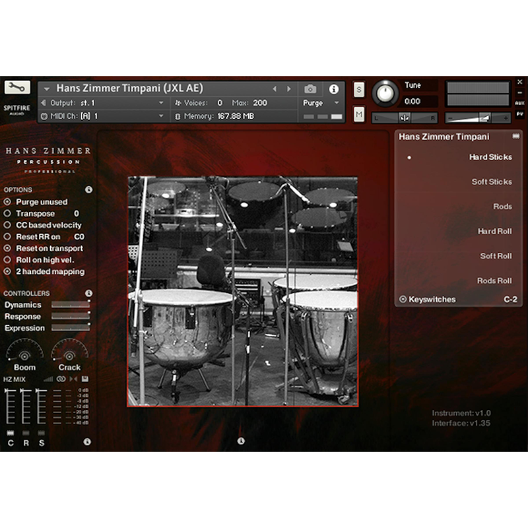Image resolution: width=528 pixels, height=528 pixels.
Task: Toggle Reset on transport option
Action: (7, 248)
